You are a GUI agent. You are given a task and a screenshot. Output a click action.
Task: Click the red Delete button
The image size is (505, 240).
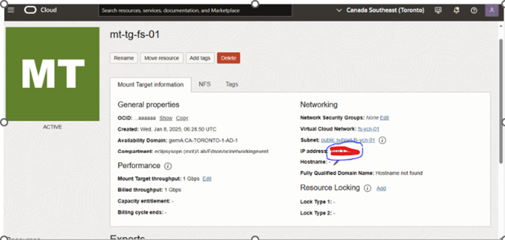click(x=229, y=58)
